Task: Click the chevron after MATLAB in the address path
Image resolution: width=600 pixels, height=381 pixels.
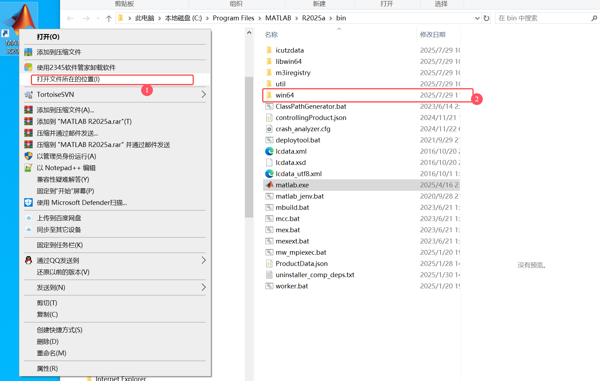Action: [297, 18]
